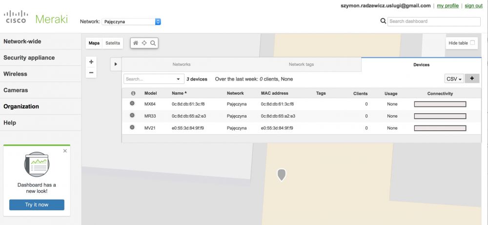
Task: Open the Security appliance menu
Action: (x=41, y=58)
